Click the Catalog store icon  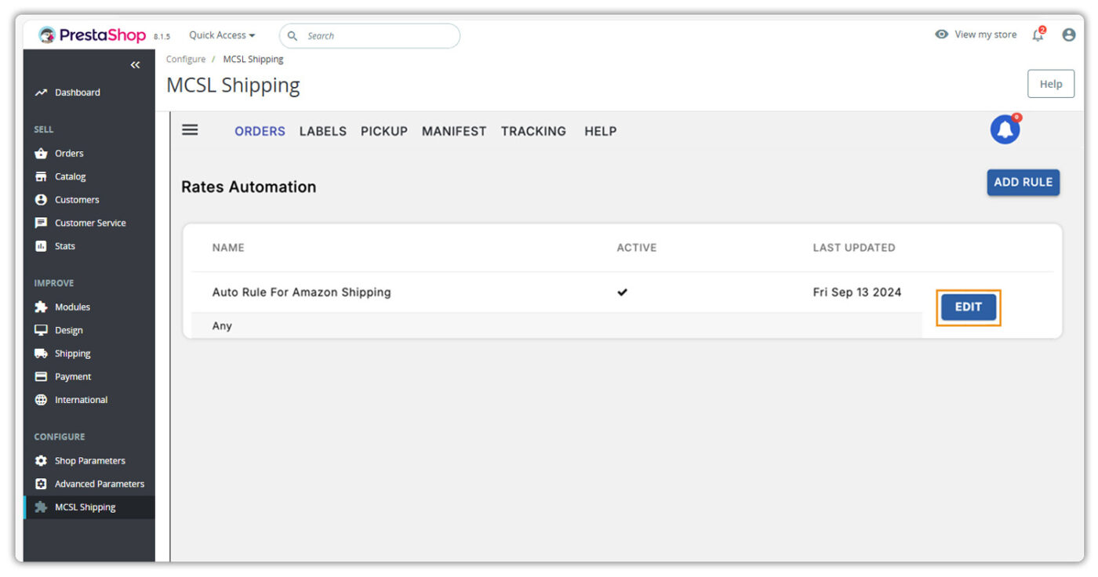tap(41, 176)
